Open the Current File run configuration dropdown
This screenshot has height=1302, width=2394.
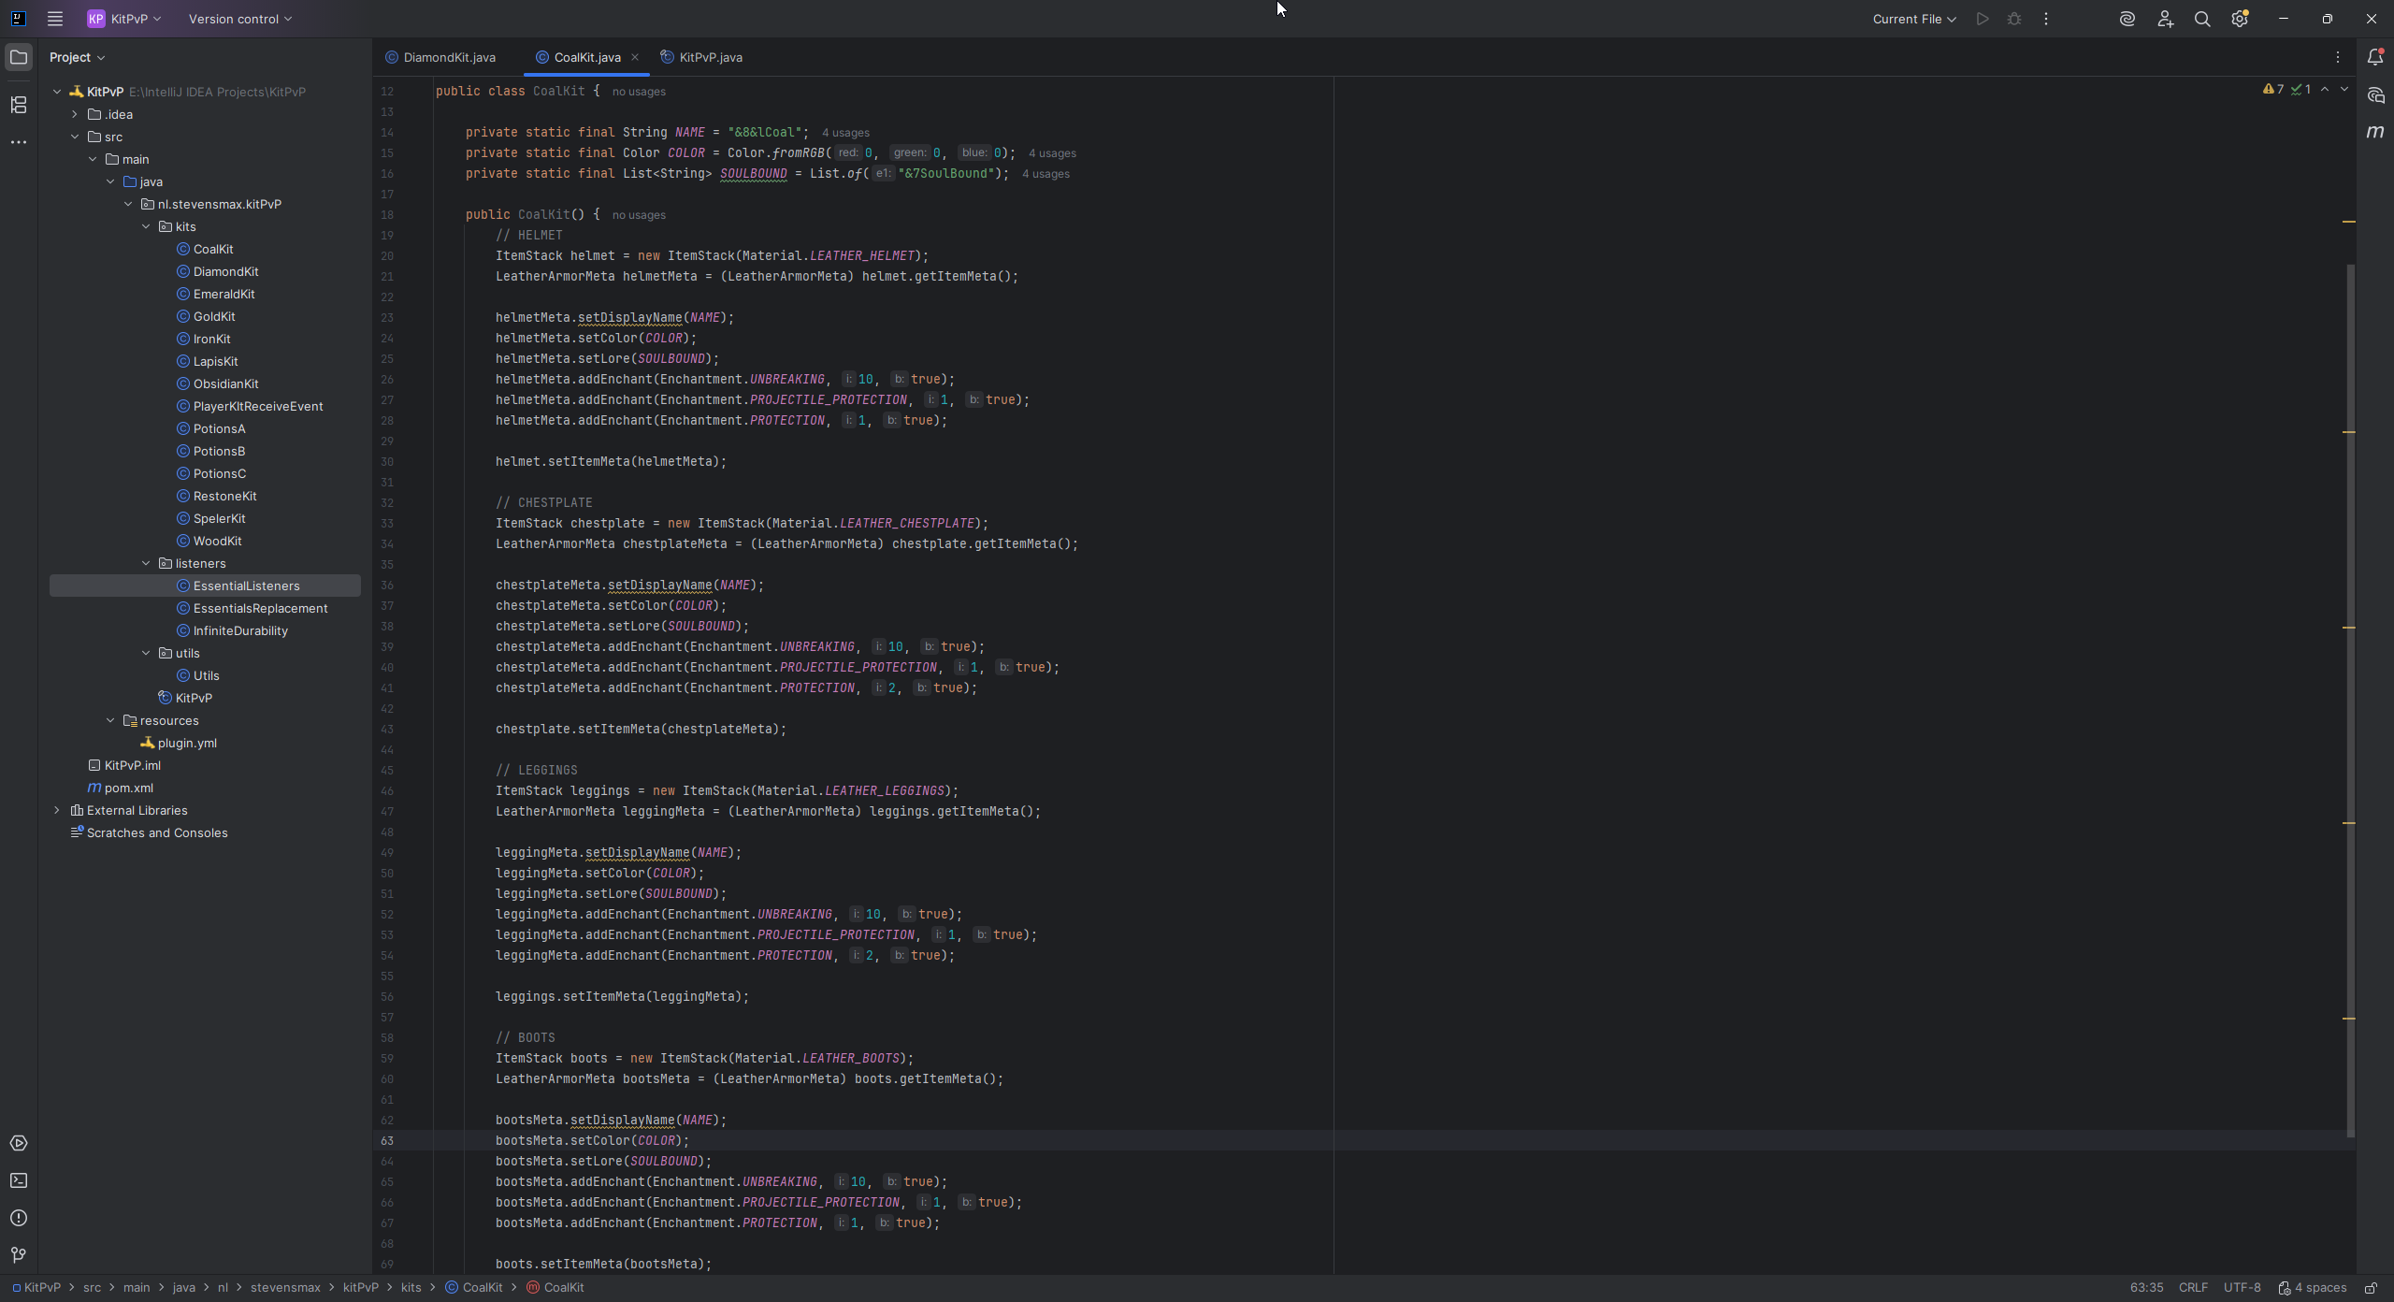[x=1913, y=19]
